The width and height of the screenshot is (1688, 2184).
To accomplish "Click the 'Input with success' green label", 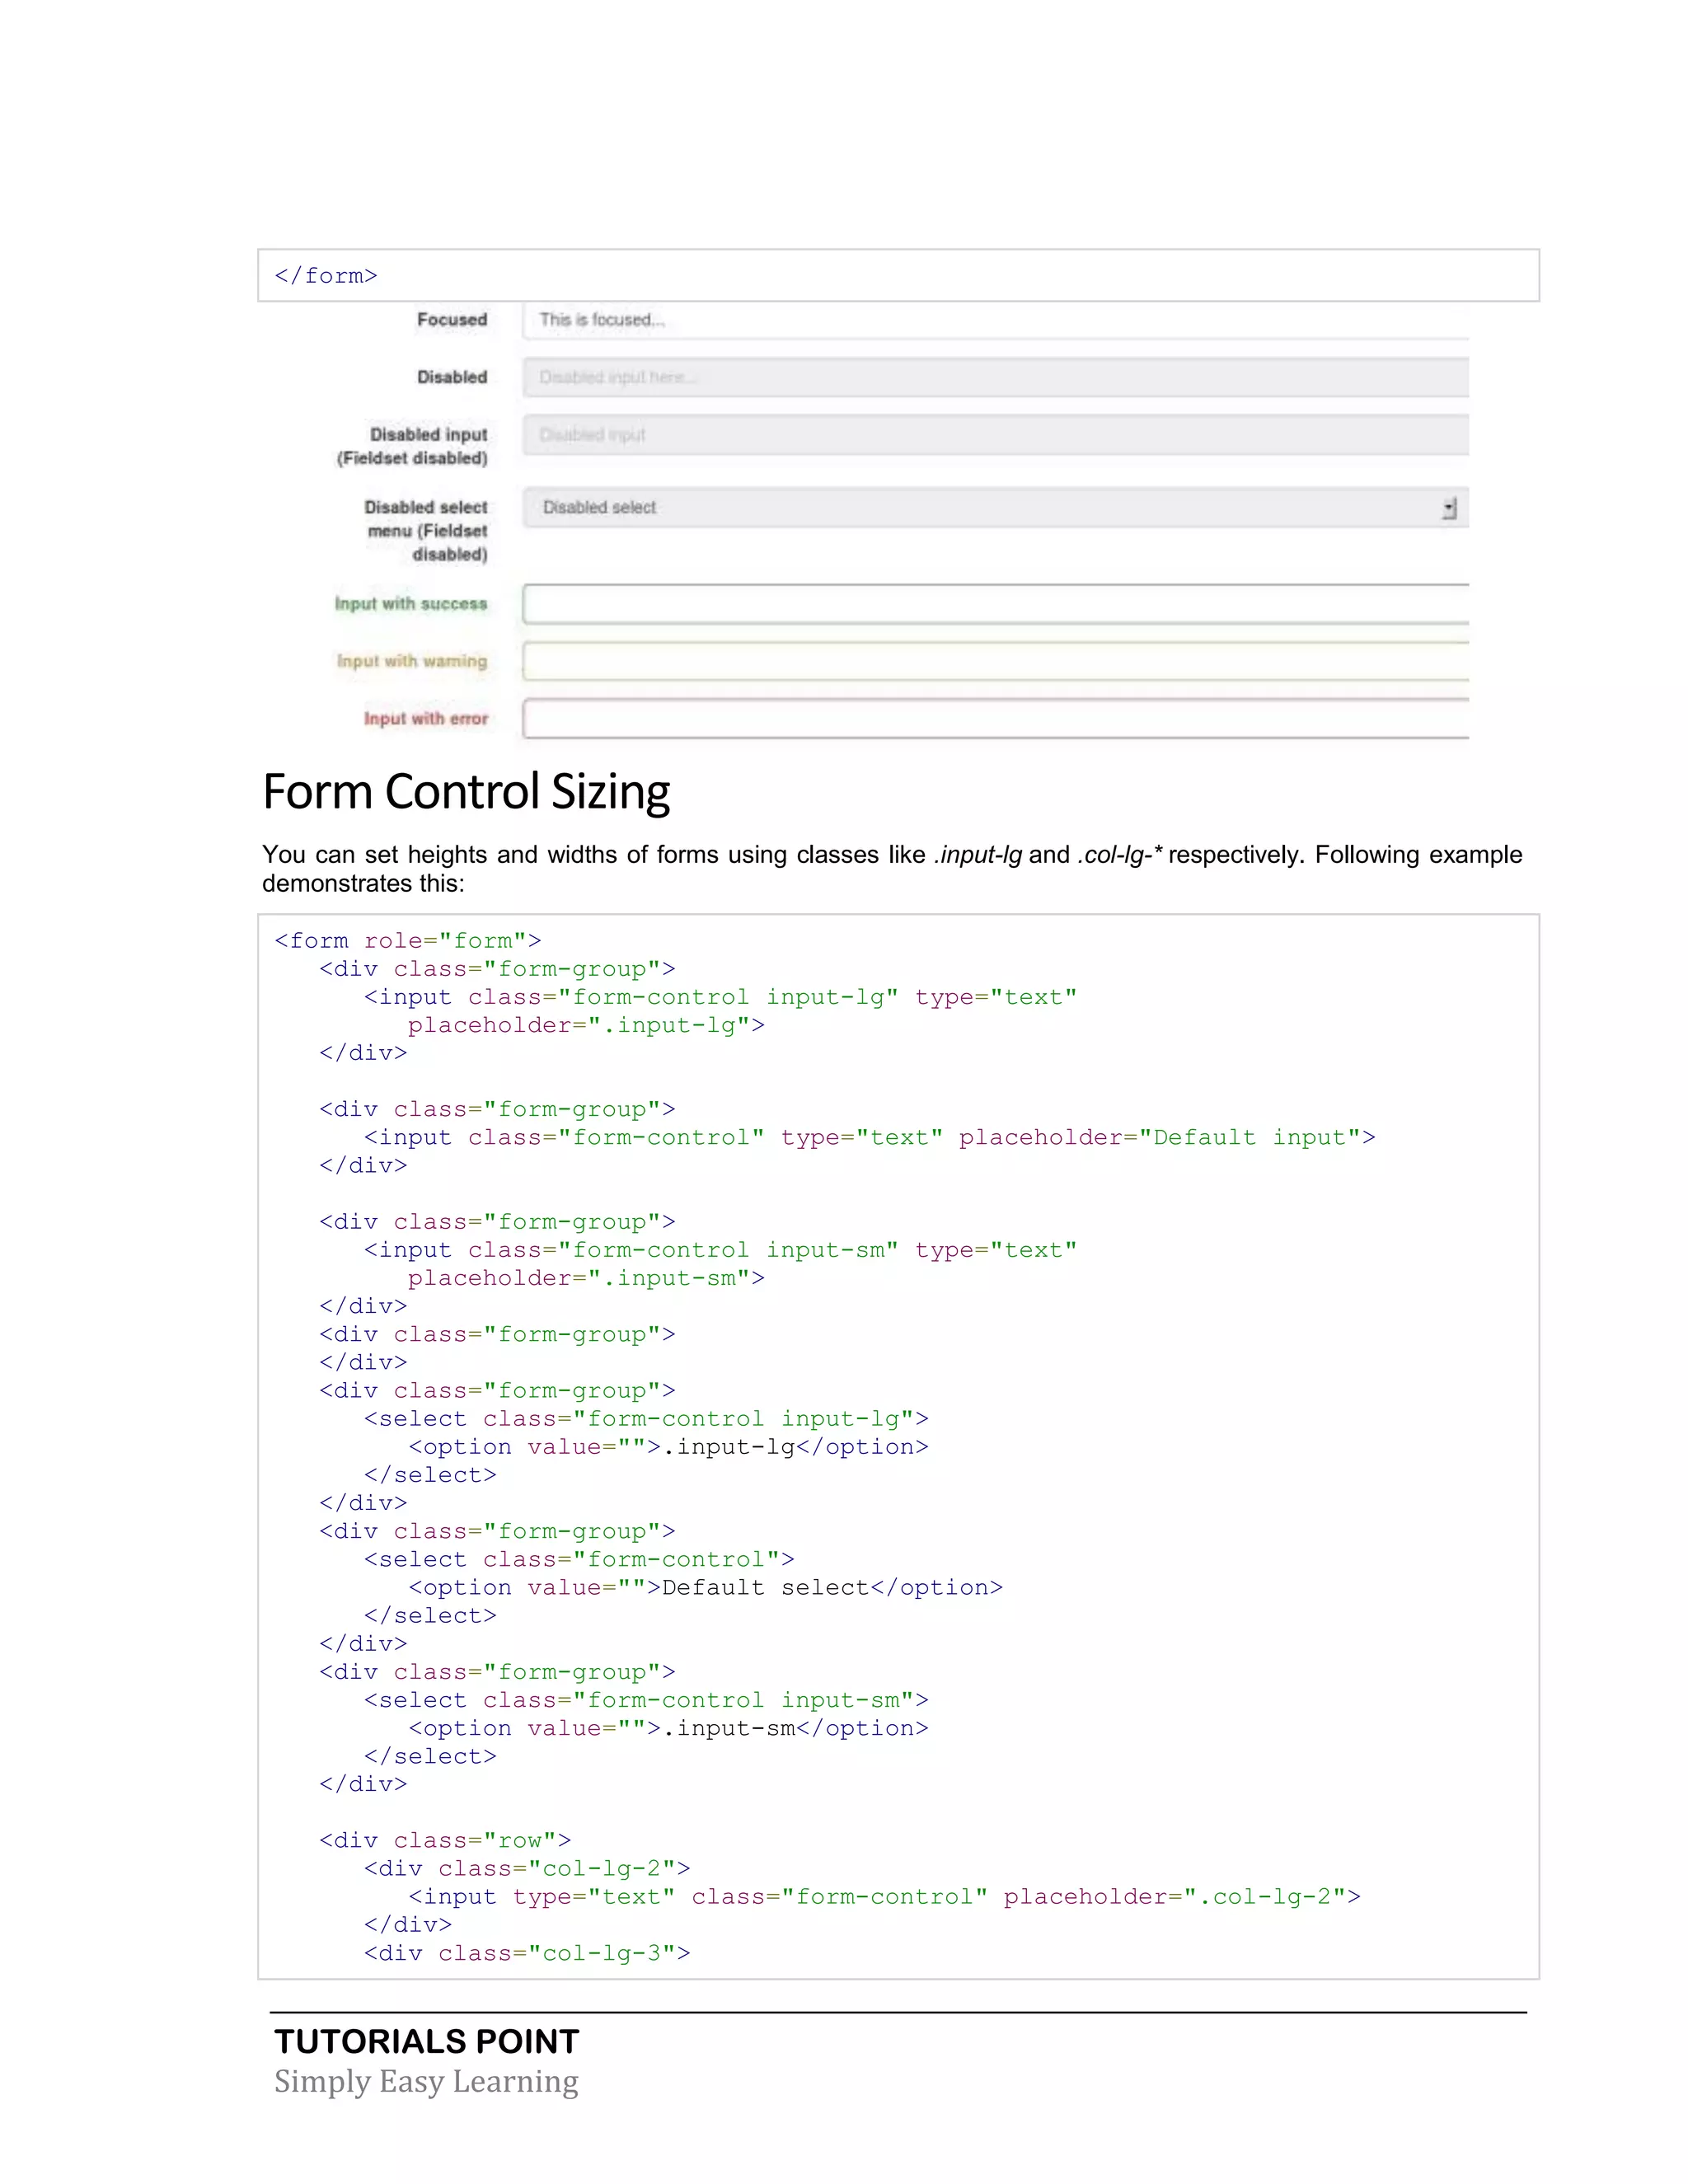I will point(411,604).
